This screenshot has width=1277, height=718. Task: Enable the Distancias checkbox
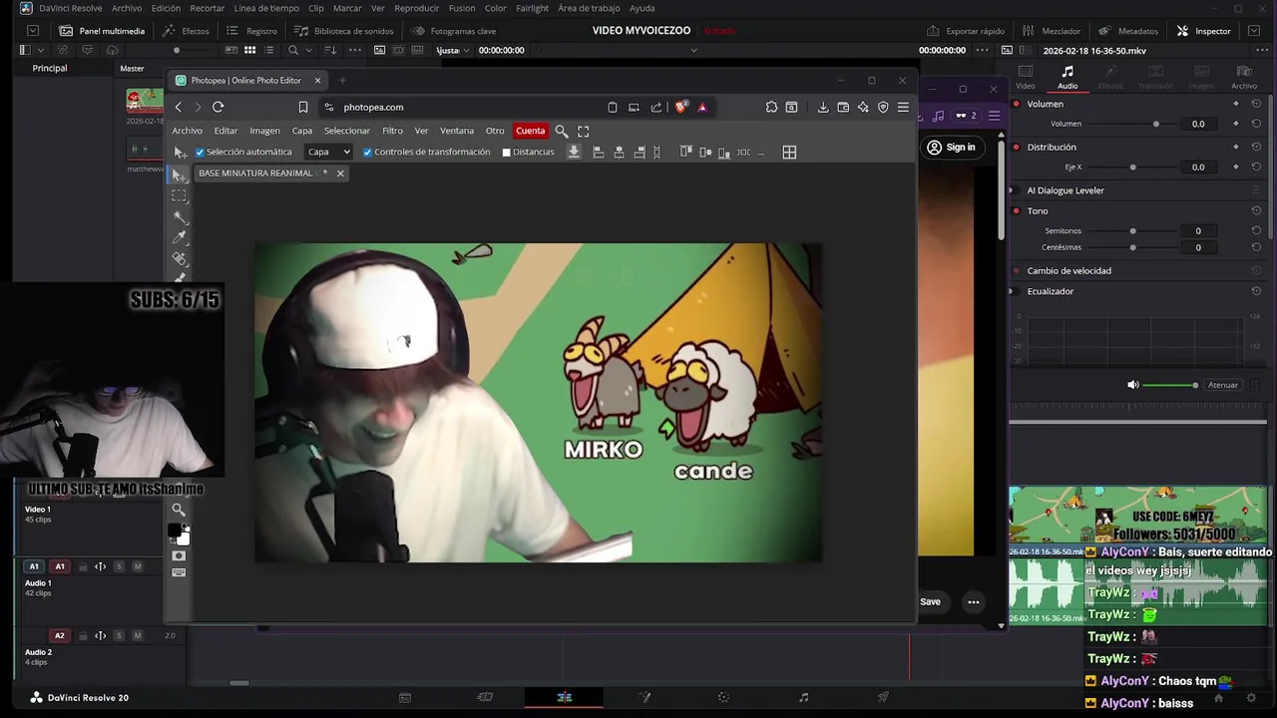coord(506,152)
